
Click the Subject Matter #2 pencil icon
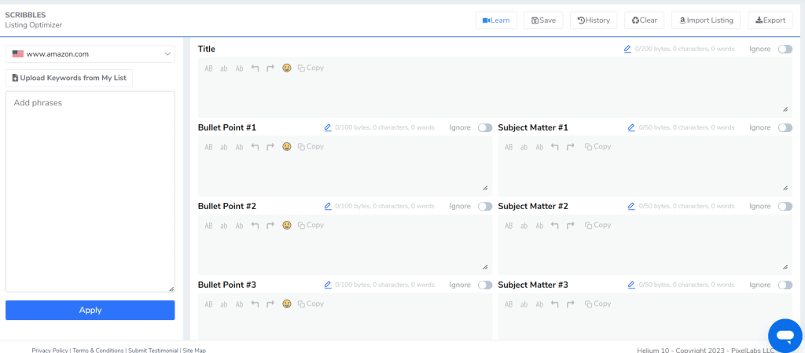[631, 206]
